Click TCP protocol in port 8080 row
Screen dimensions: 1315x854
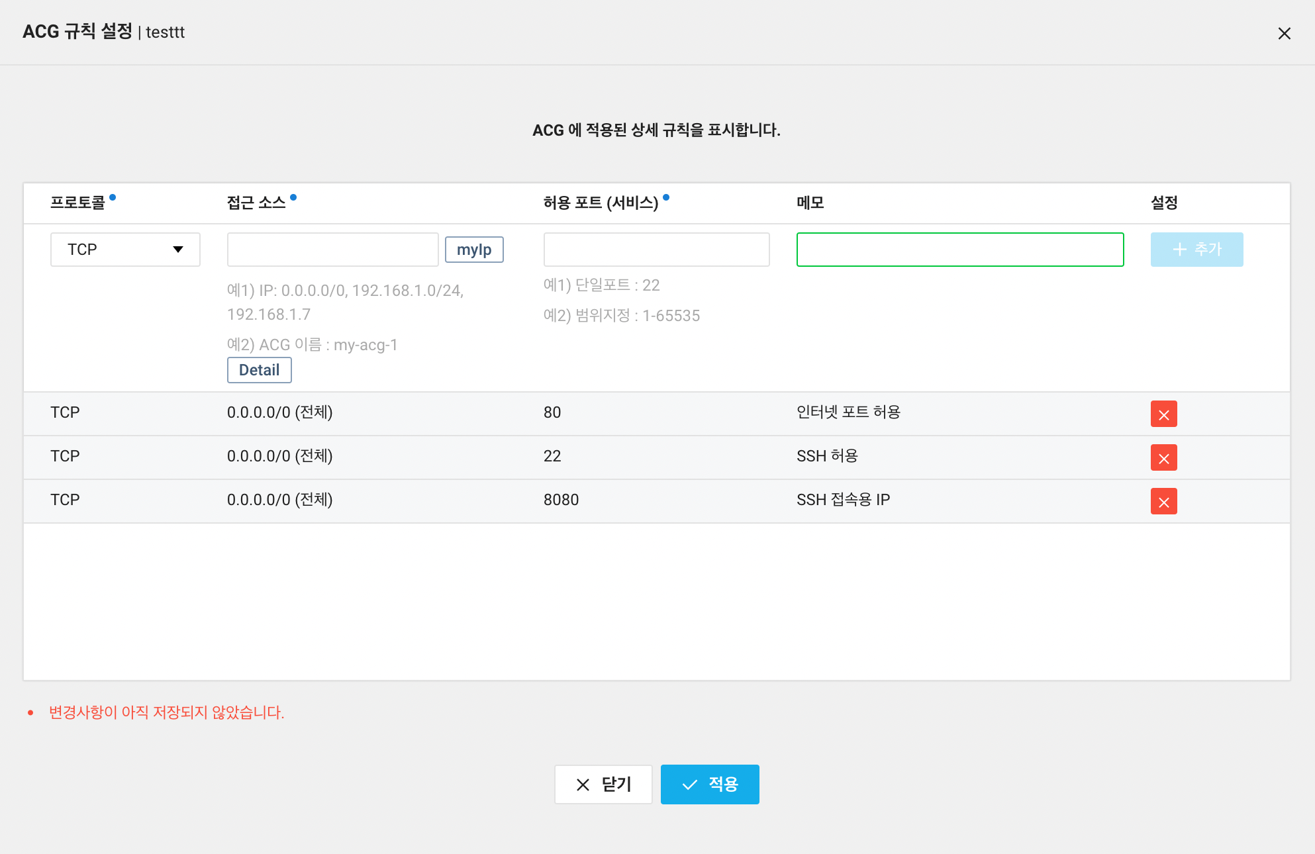(x=65, y=500)
